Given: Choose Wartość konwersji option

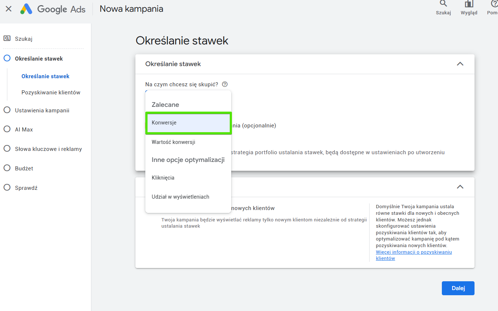Looking at the screenshot, I should [173, 142].
